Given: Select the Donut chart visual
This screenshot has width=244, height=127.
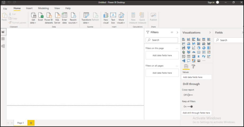Looking at the screenshot, I should pyautogui.click(x=204, y=48).
